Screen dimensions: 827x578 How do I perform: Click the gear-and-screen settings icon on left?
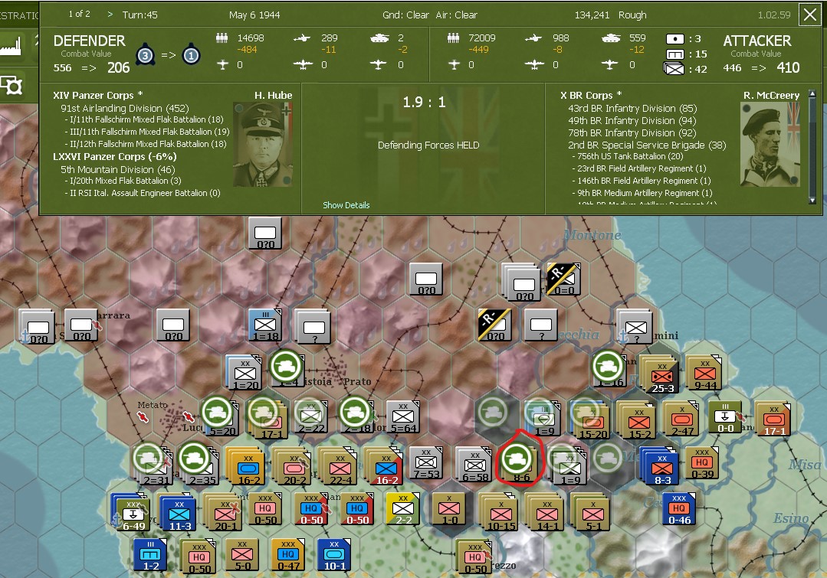coord(11,85)
